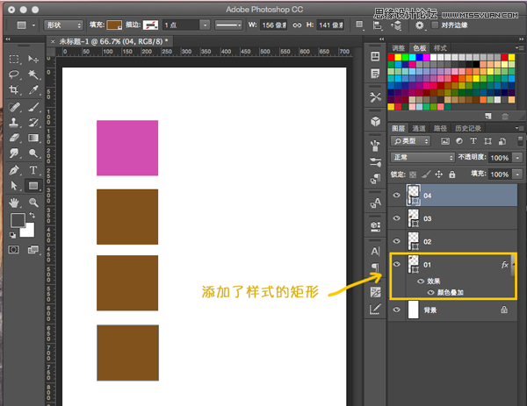Select the Clone Stamp tool

(x=14, y=122)
